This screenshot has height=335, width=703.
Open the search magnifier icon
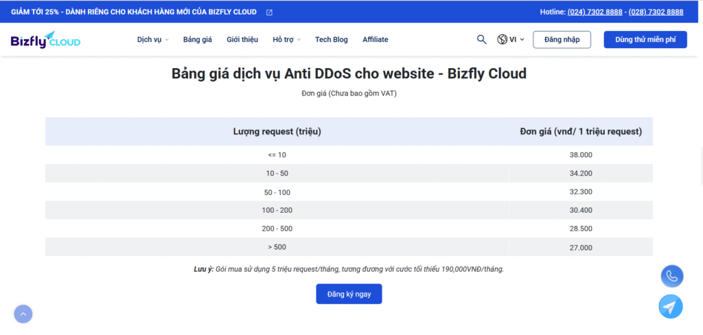pyautogui.click(x=481, y=39)
